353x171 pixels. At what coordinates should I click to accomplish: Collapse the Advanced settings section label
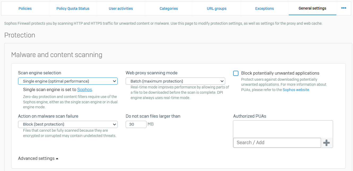point(36,159)
